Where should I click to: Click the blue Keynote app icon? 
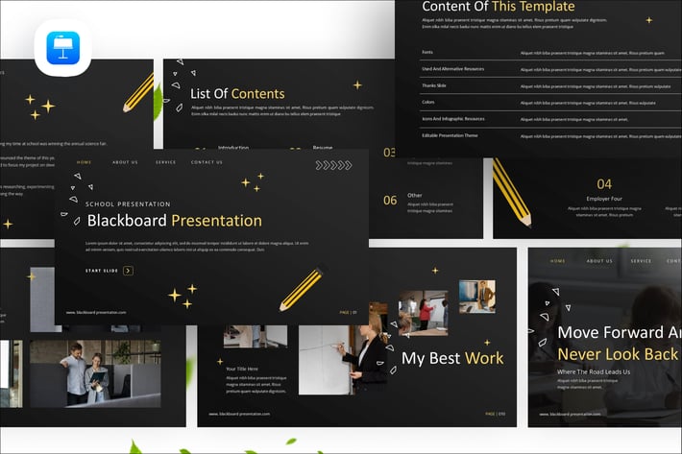63,48
